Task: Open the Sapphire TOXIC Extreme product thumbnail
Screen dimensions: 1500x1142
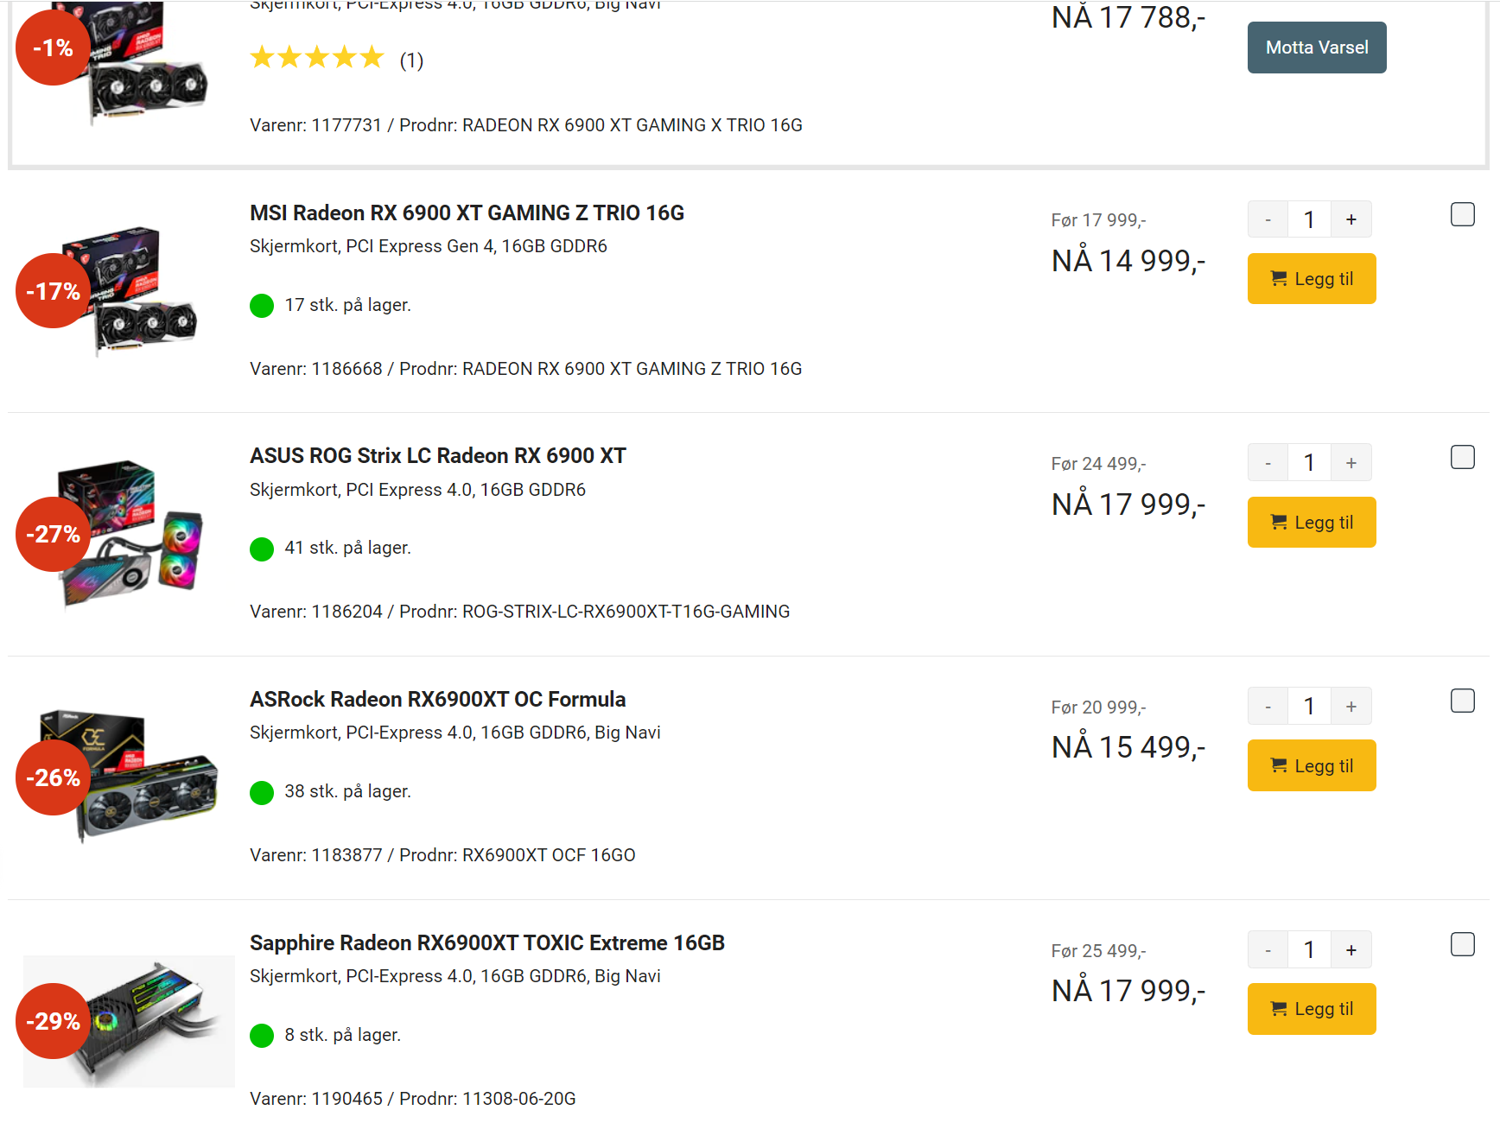Action: coord(129,1021)
